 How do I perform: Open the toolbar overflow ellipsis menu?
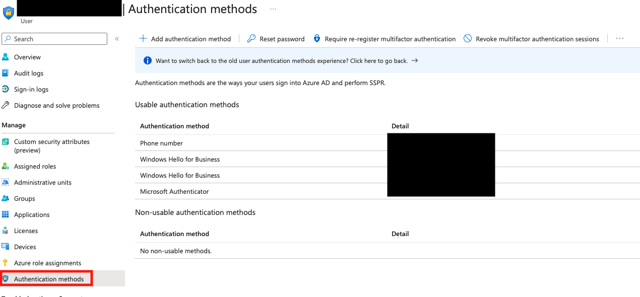[620, 39]
